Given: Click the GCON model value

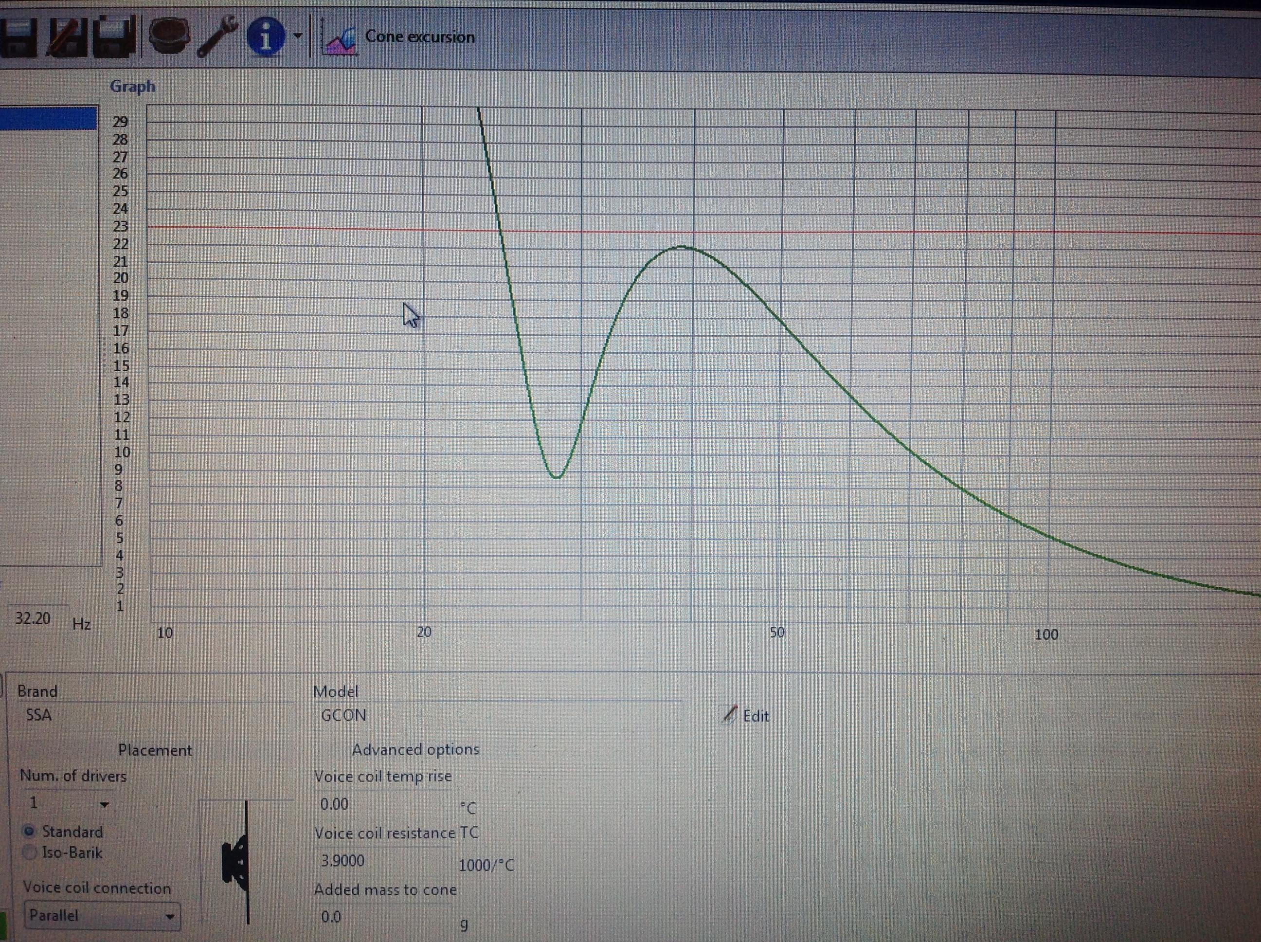Looking at the screenshot, I should [343, 715].
